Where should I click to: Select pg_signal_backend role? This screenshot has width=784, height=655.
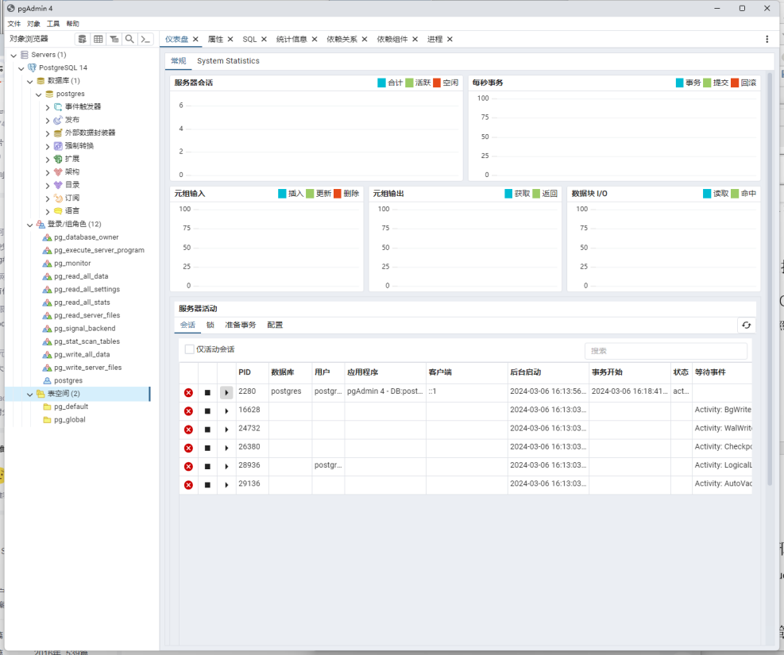click(84, 328)
